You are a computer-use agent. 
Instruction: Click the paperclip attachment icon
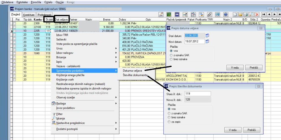210,14
